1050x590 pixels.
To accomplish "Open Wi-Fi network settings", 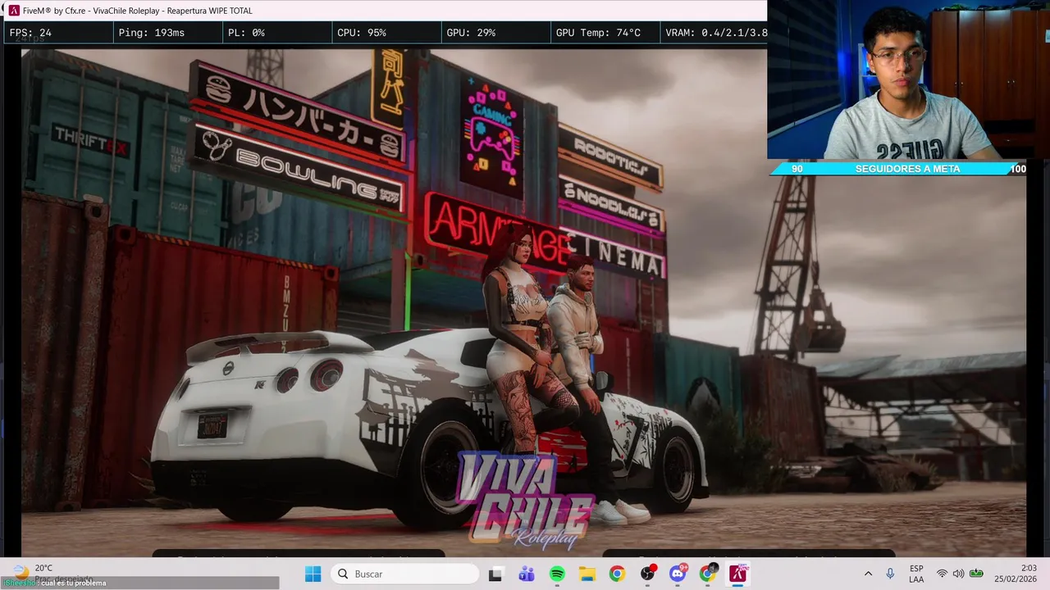I will point(942,574).
